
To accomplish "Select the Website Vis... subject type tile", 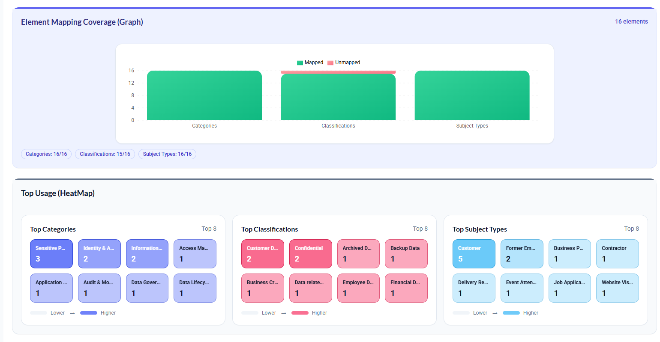I will tap(618, 288).
